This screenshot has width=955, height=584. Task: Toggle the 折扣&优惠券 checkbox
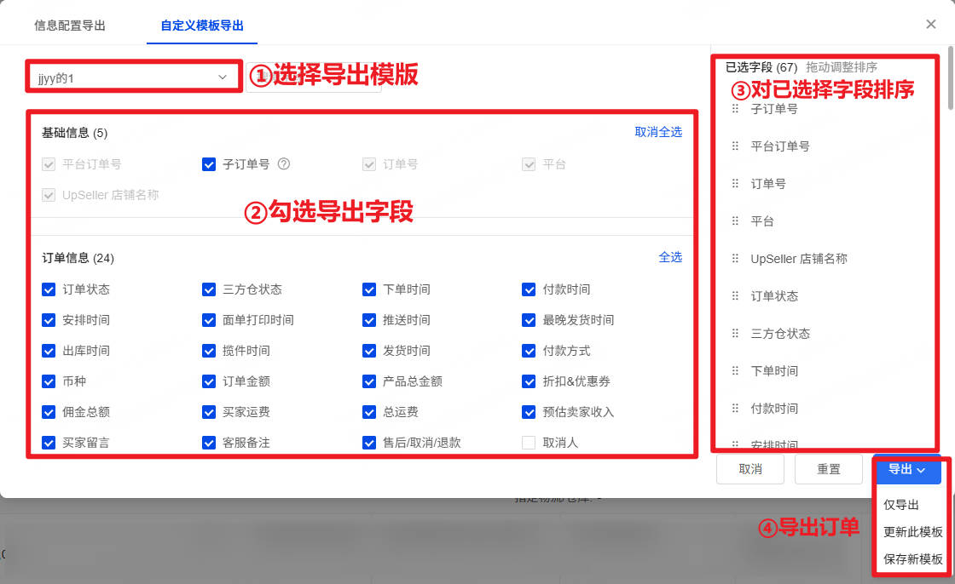tap(529, 381)
